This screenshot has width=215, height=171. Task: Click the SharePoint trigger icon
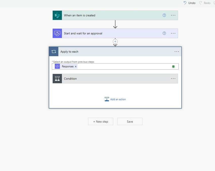point(57,15)
